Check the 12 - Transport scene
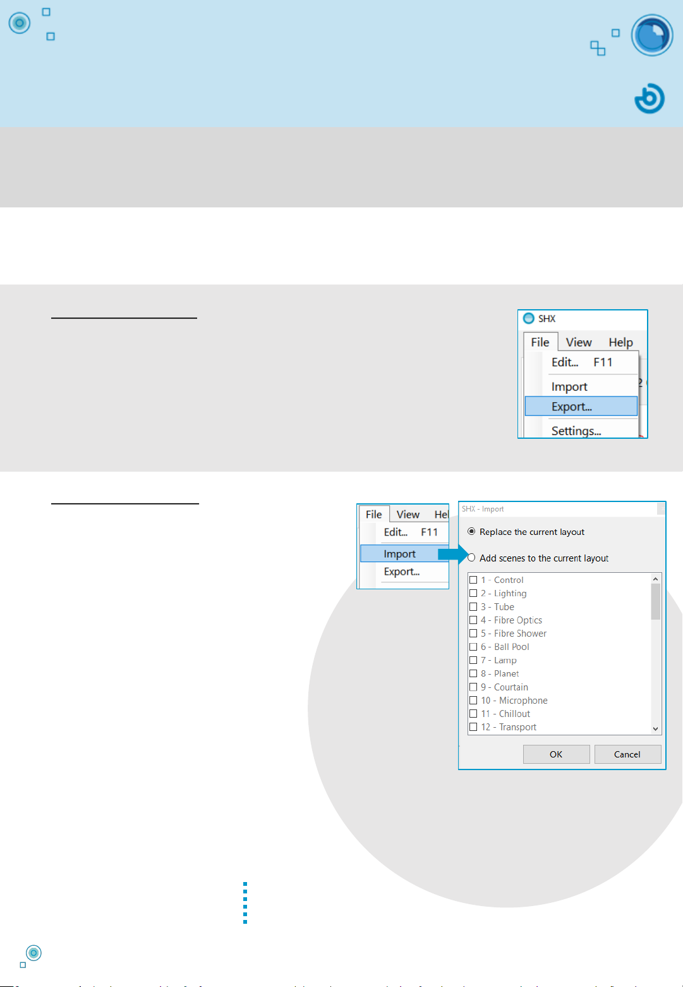Screen dimensions: 683x987 click(473, 727)
